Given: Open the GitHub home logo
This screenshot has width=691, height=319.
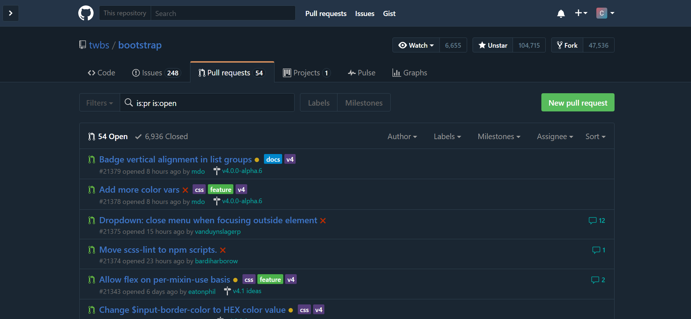Looking at the screenshot, I should pyautogui.click(x=86, y=13).
